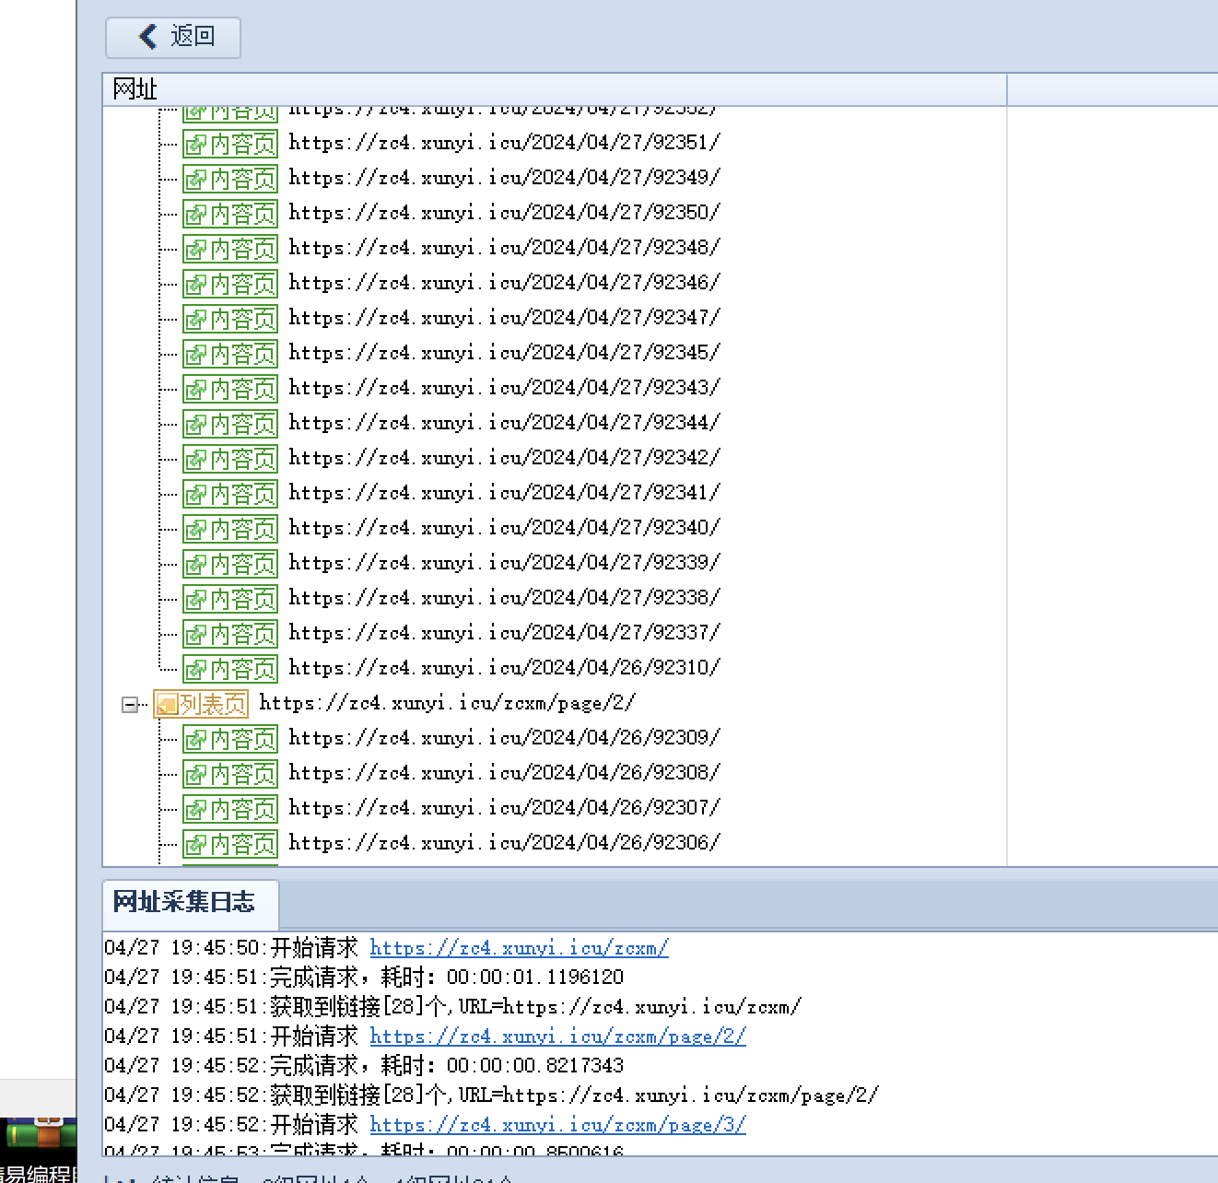The image size is (1218, 1183).
Task: Click 内容页 icon for URL 92310
Action: click(x=230, y=669)
